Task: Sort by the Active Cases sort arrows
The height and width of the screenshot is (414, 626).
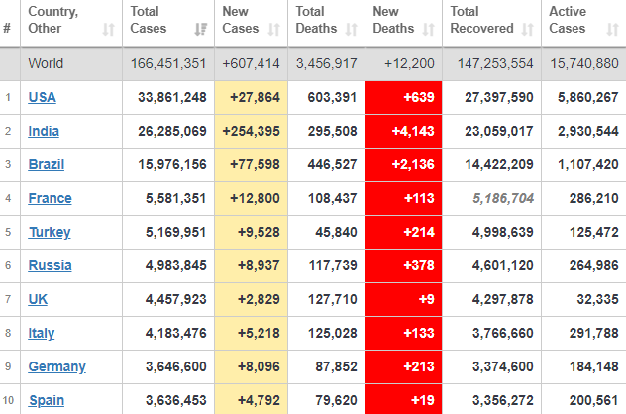Action: [x=613, y=29]
